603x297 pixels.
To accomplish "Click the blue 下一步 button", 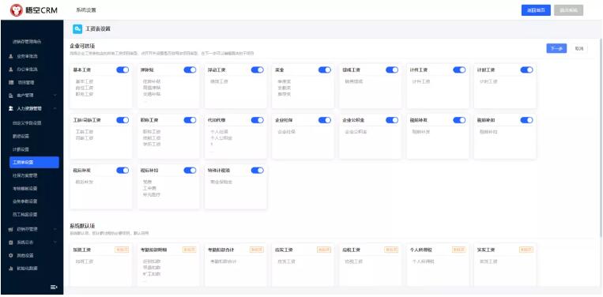I will pyautogui.click(x=556, y=48).
